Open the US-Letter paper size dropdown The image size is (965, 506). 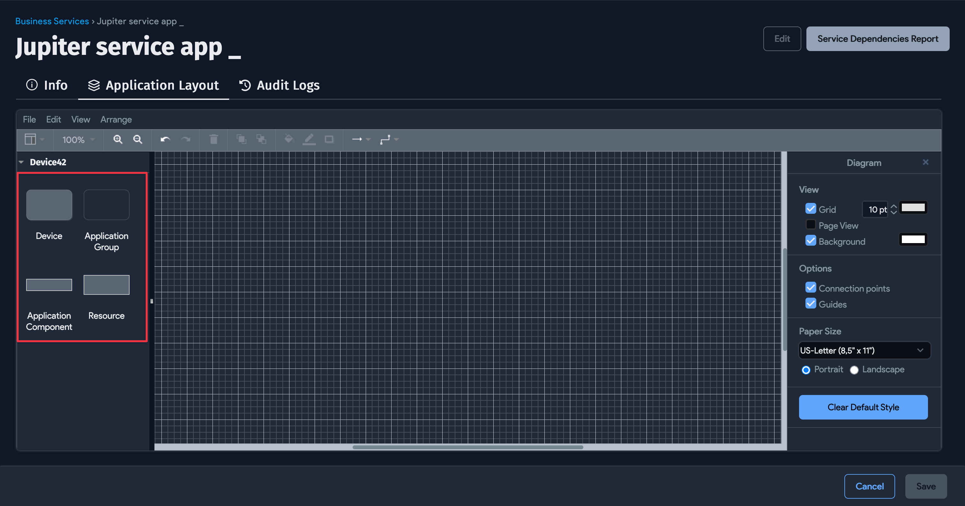(864, 350)
